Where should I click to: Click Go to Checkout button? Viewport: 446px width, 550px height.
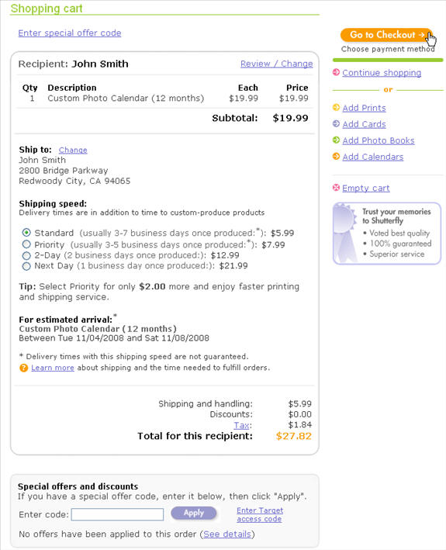pos(386,35)
